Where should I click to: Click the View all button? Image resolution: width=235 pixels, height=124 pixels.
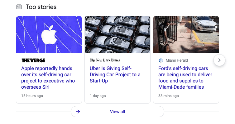point(117,112)
